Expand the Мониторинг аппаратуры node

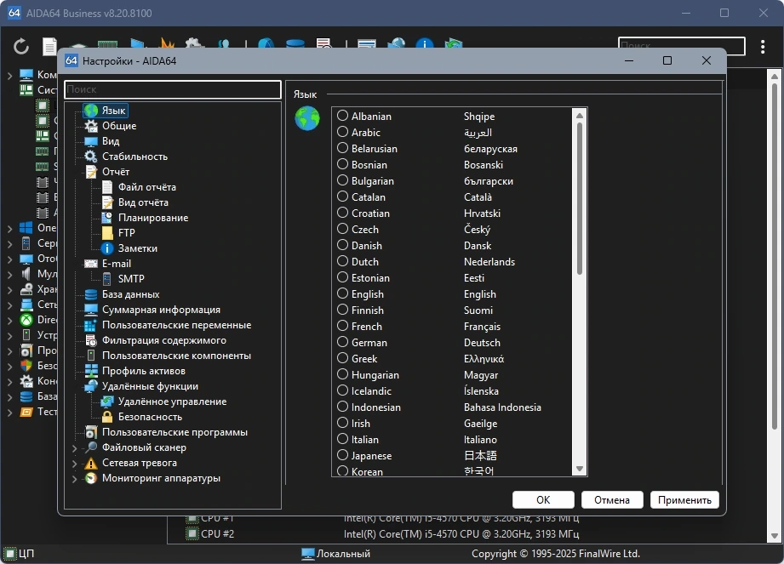[74, 479]
